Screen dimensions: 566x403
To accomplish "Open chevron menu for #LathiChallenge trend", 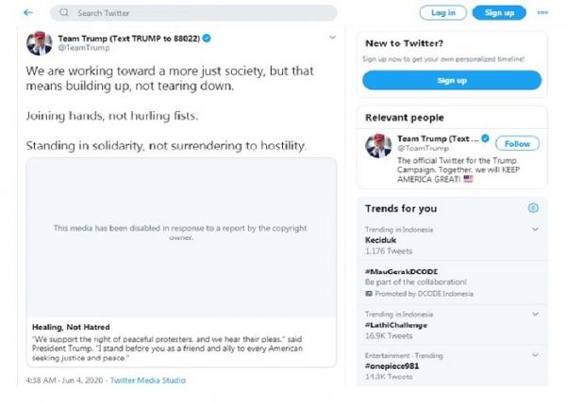I will 535,314.
